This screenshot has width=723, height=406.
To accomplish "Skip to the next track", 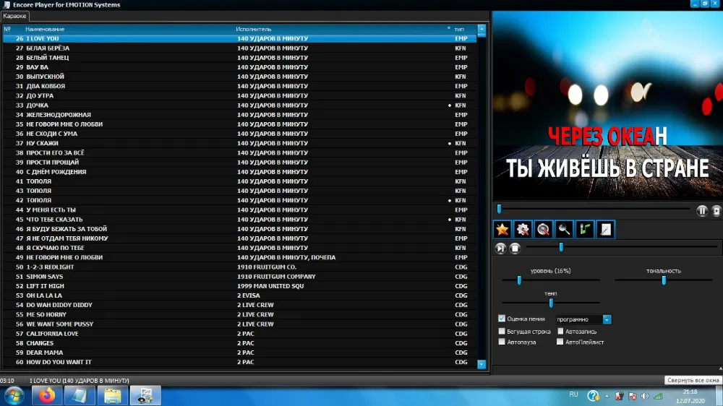I will [x=500, y=249].
